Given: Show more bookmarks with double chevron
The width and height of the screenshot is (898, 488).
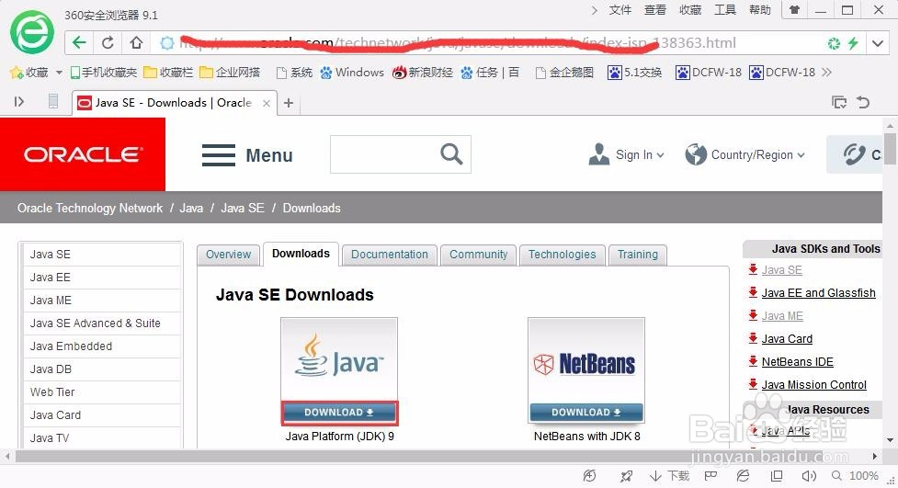Looking at the screenshot, I should point(826,73).
